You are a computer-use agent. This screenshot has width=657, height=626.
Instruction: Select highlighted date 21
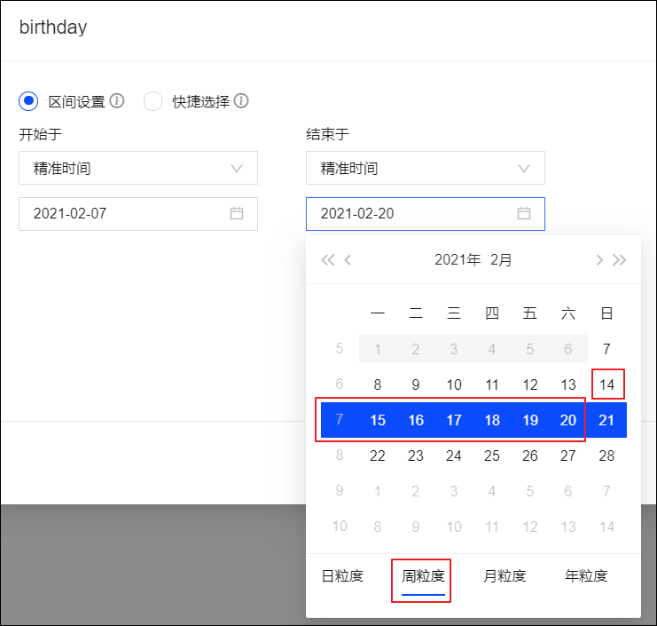coord(606,420)
